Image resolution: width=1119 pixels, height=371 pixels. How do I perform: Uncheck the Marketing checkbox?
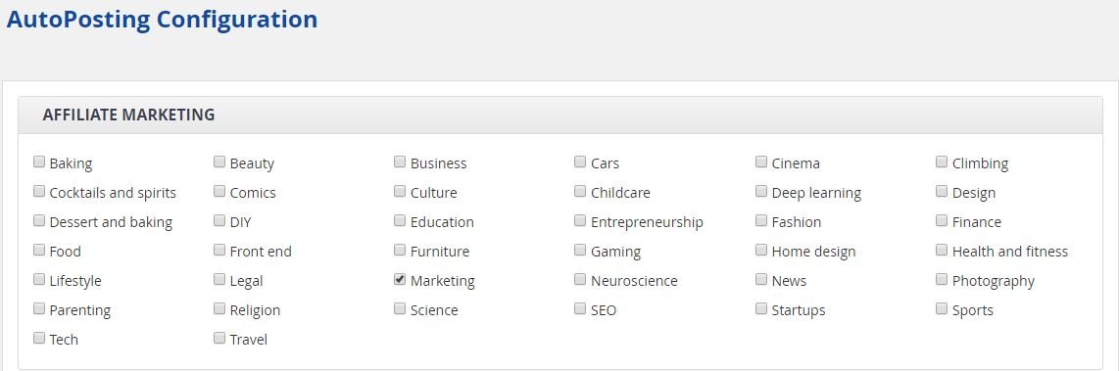(x=401, y=280)
